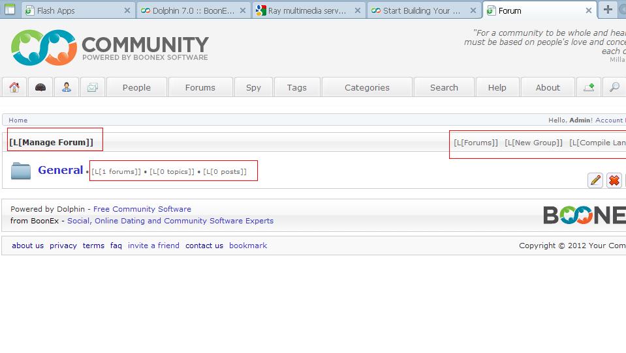Open the mail envelope icon

pos(93,87)
